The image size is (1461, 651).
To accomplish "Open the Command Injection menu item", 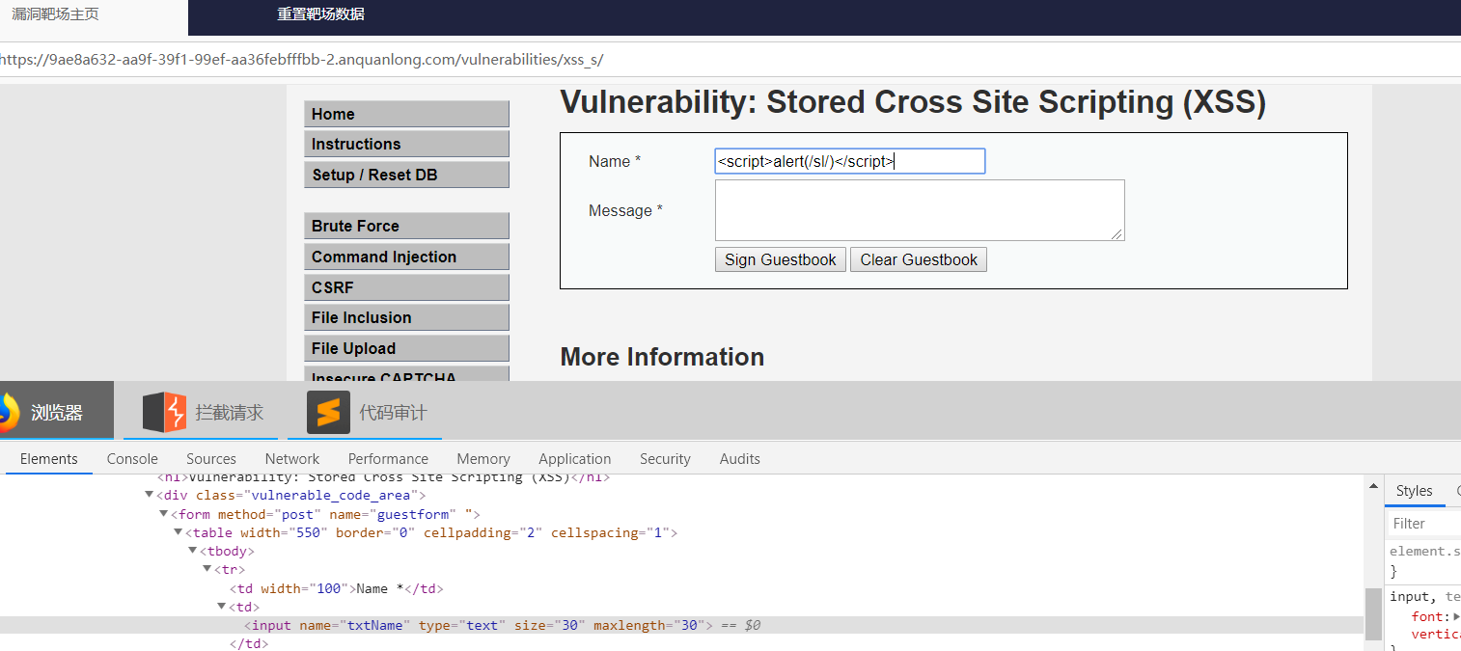I will pos(406,257).
